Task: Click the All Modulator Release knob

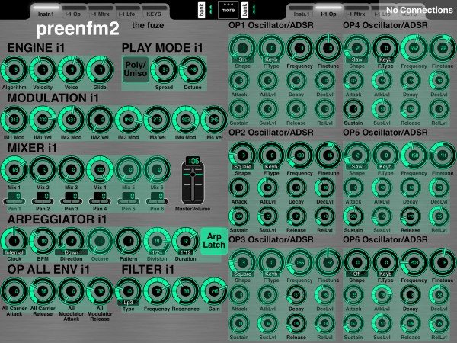Action: 100,291
